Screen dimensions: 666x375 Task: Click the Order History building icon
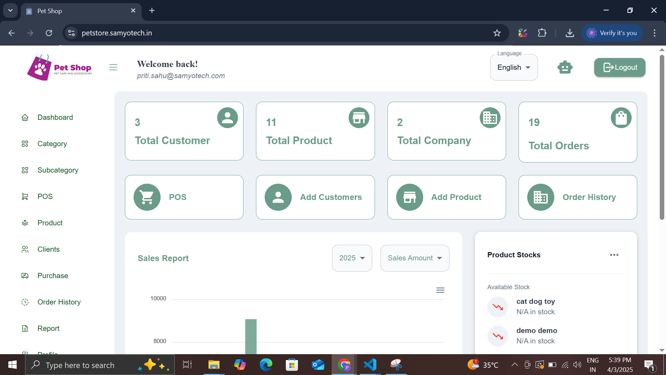(540, 197)
